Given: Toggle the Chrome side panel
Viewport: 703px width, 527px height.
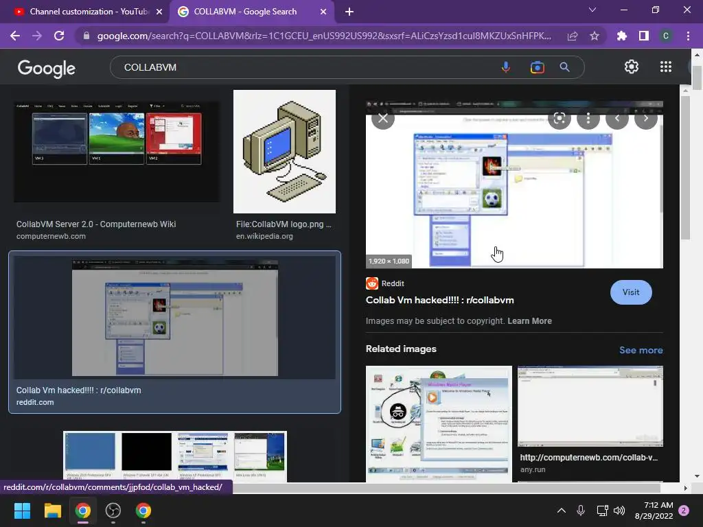Looking at the screenshot, I should (644, 36).
